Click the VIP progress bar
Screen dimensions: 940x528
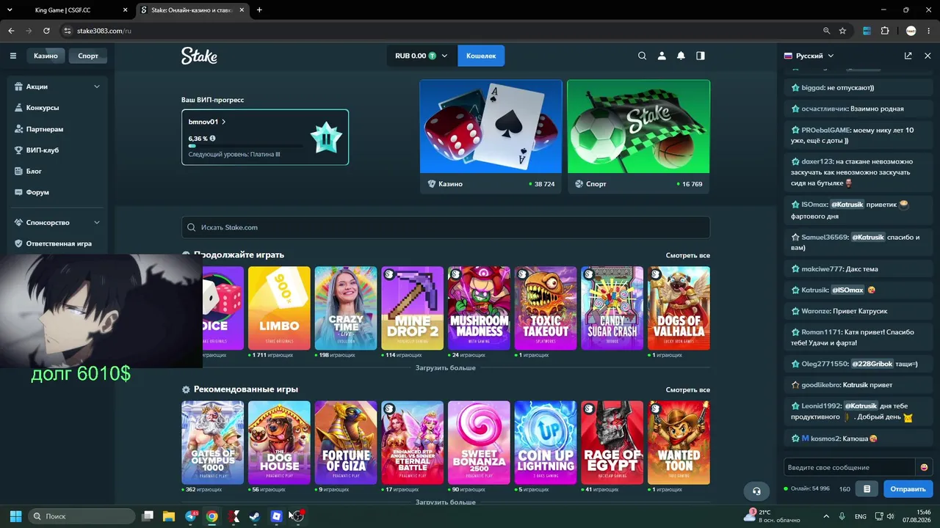coord(245,146)
